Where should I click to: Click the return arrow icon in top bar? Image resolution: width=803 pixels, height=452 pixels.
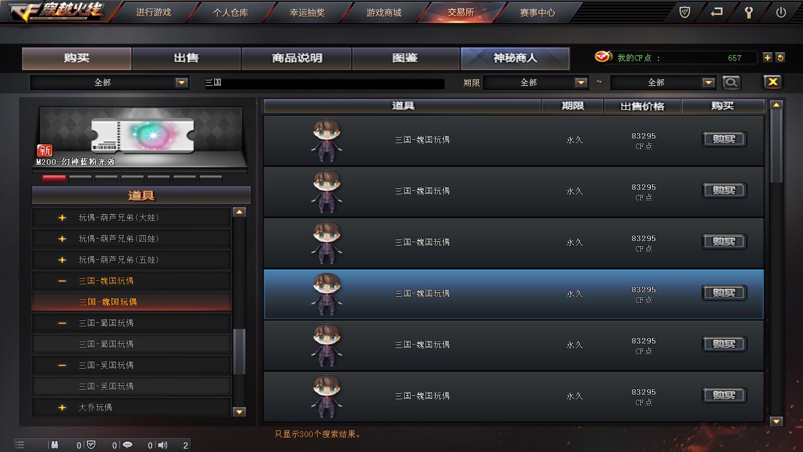click(717, 12)
